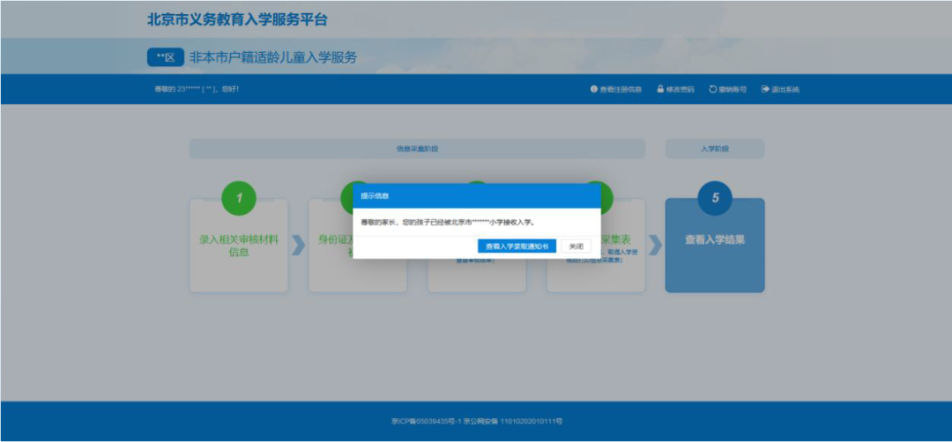Click the 入学阶段 stage header
Screen dimensions: 952x442
point(715,149)
